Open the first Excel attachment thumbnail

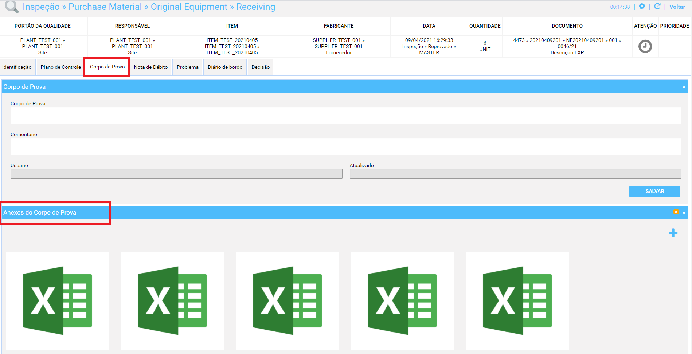pyautogui.click(x=58, y=301)
